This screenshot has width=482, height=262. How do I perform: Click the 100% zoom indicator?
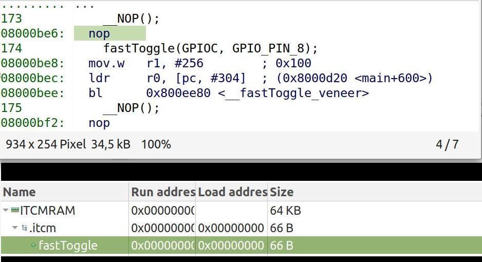[x=156, y=144]
